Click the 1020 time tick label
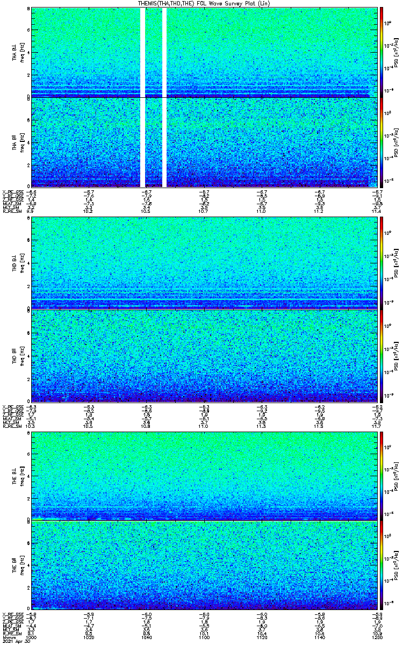 pyautogui.click(x=89, y=637)
